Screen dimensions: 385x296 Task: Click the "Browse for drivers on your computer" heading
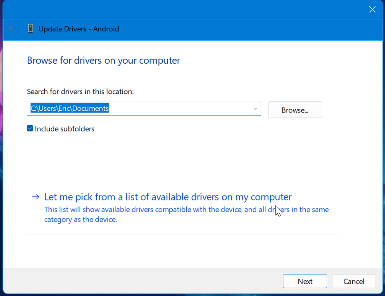[x=103, y=60]
